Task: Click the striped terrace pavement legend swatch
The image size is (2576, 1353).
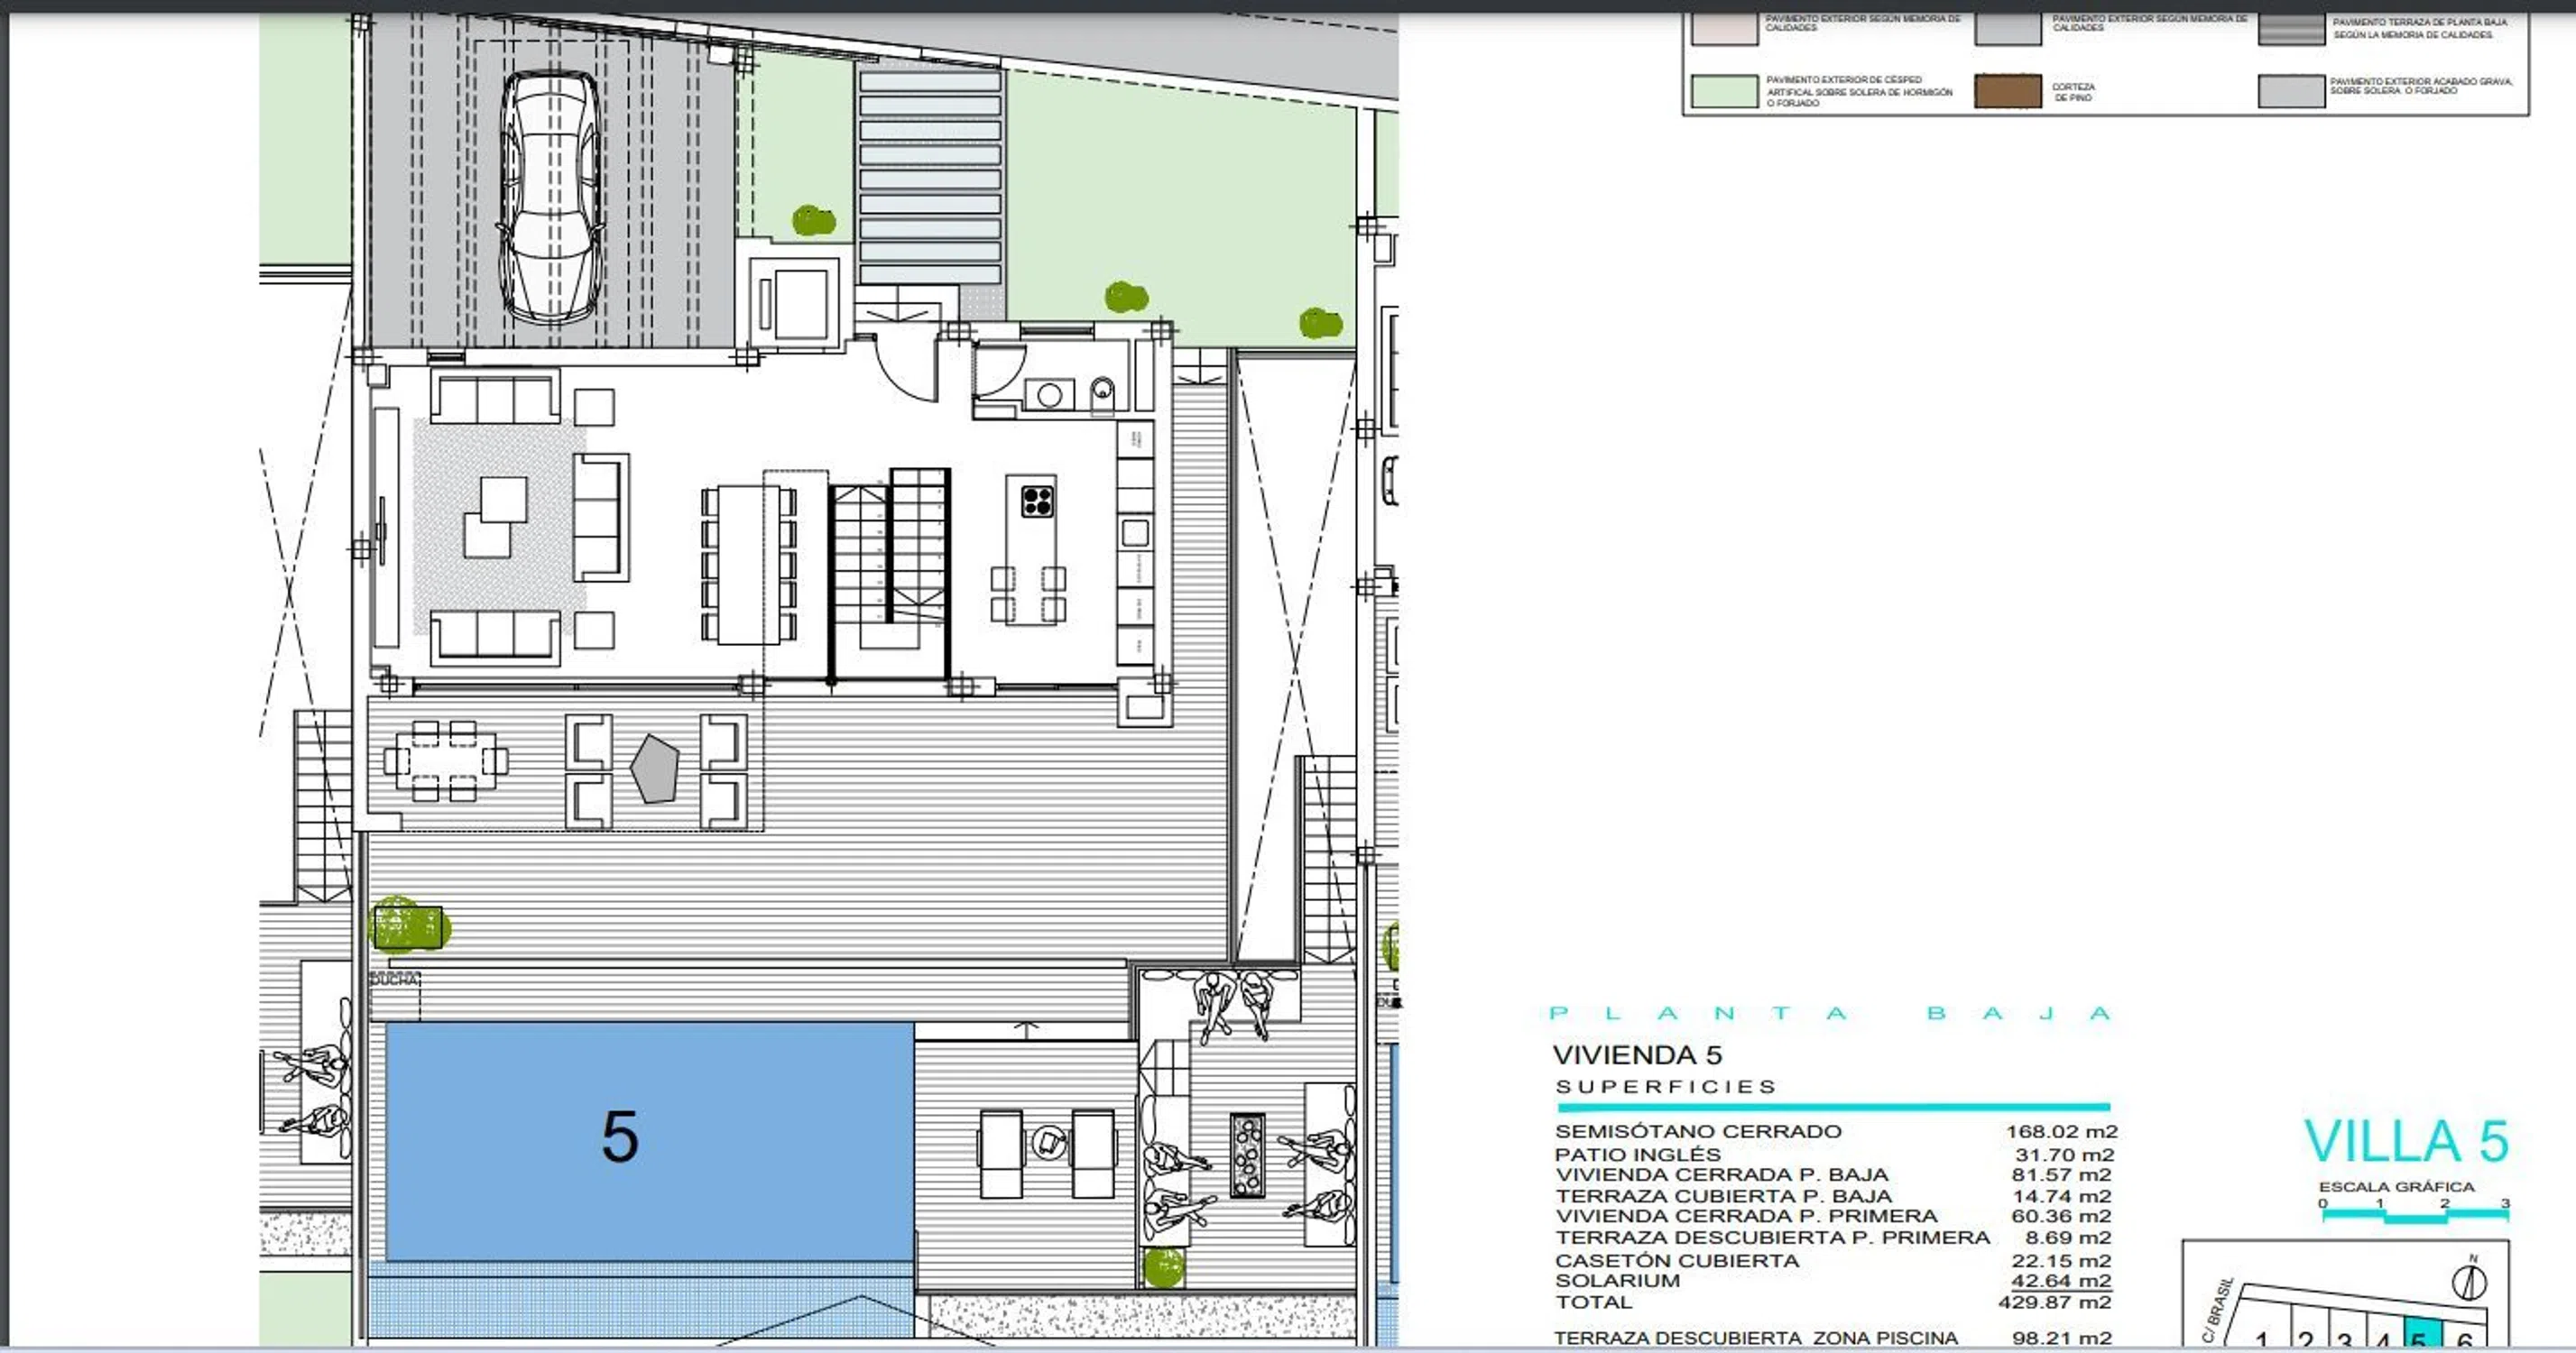Action: point(2291,29)
